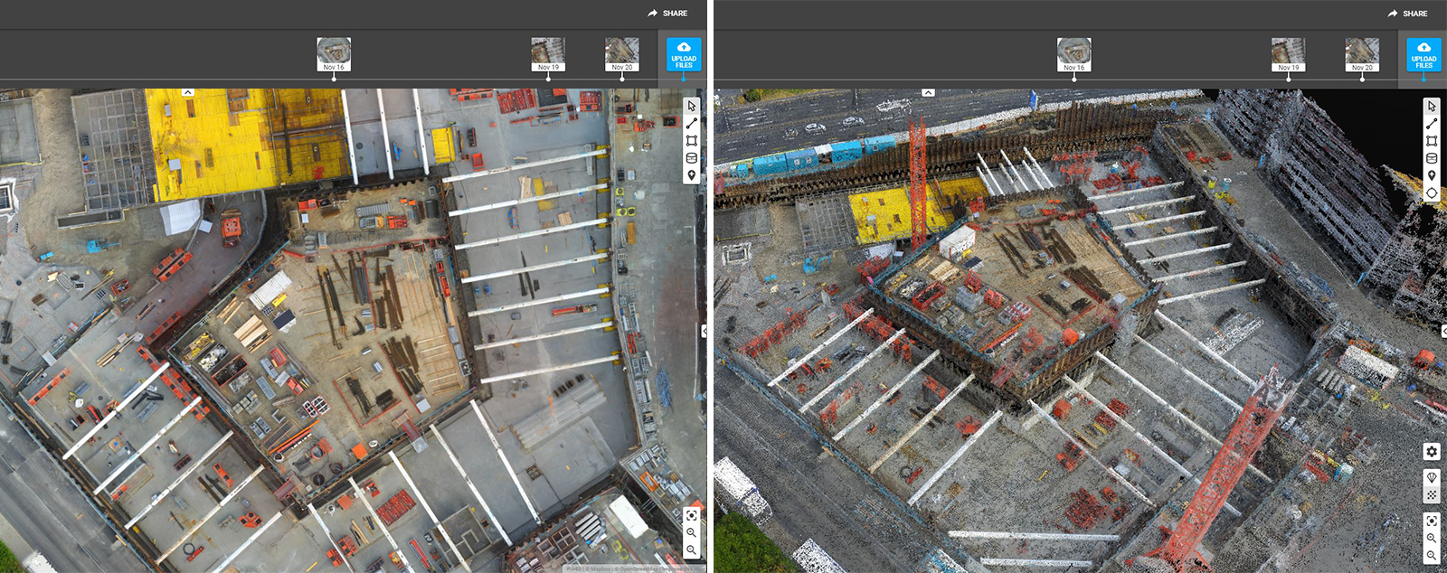Open the 3D view settings gear
This screenshot has width=1447, height=573.
tap(1432, 452)
